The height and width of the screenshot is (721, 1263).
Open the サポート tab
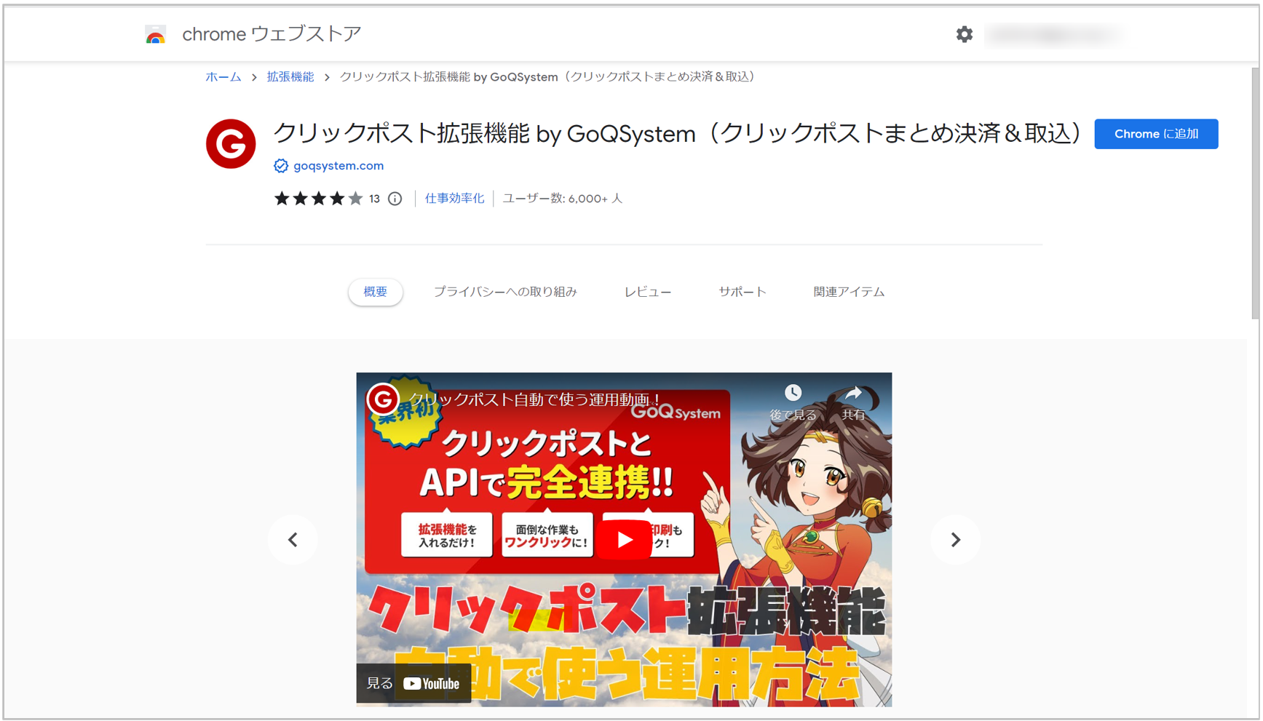pyautogui.click(x=742, y=292)
